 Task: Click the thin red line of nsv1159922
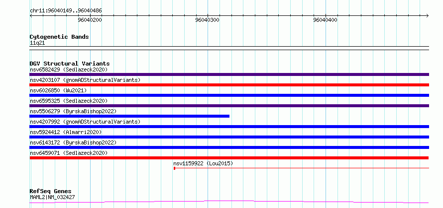tap(302, 168)
